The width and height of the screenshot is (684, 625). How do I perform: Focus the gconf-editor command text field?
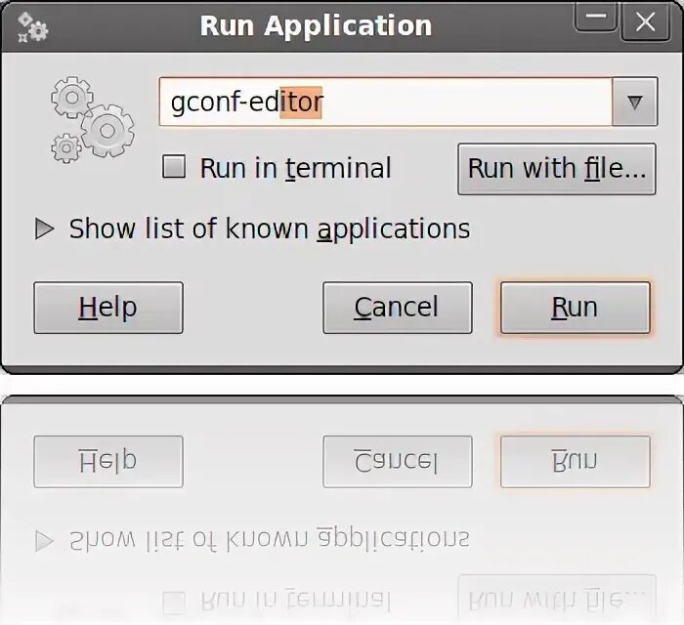[386, 102]
